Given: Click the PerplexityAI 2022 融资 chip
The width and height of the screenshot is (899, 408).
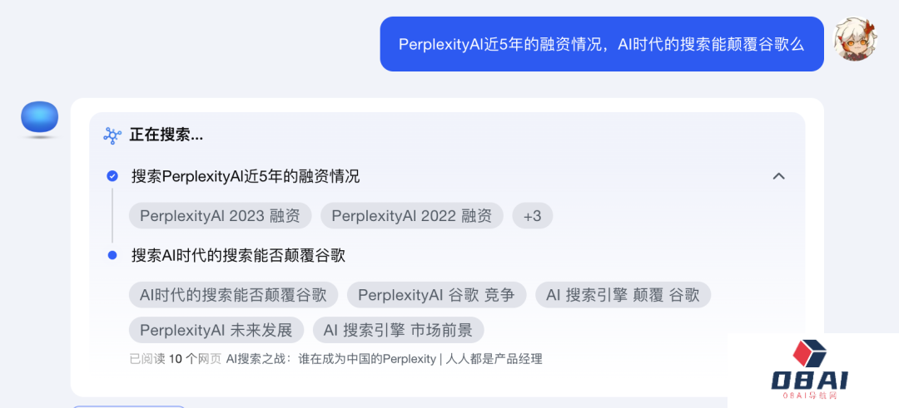Looking at the screenshot, I should 411,216.
